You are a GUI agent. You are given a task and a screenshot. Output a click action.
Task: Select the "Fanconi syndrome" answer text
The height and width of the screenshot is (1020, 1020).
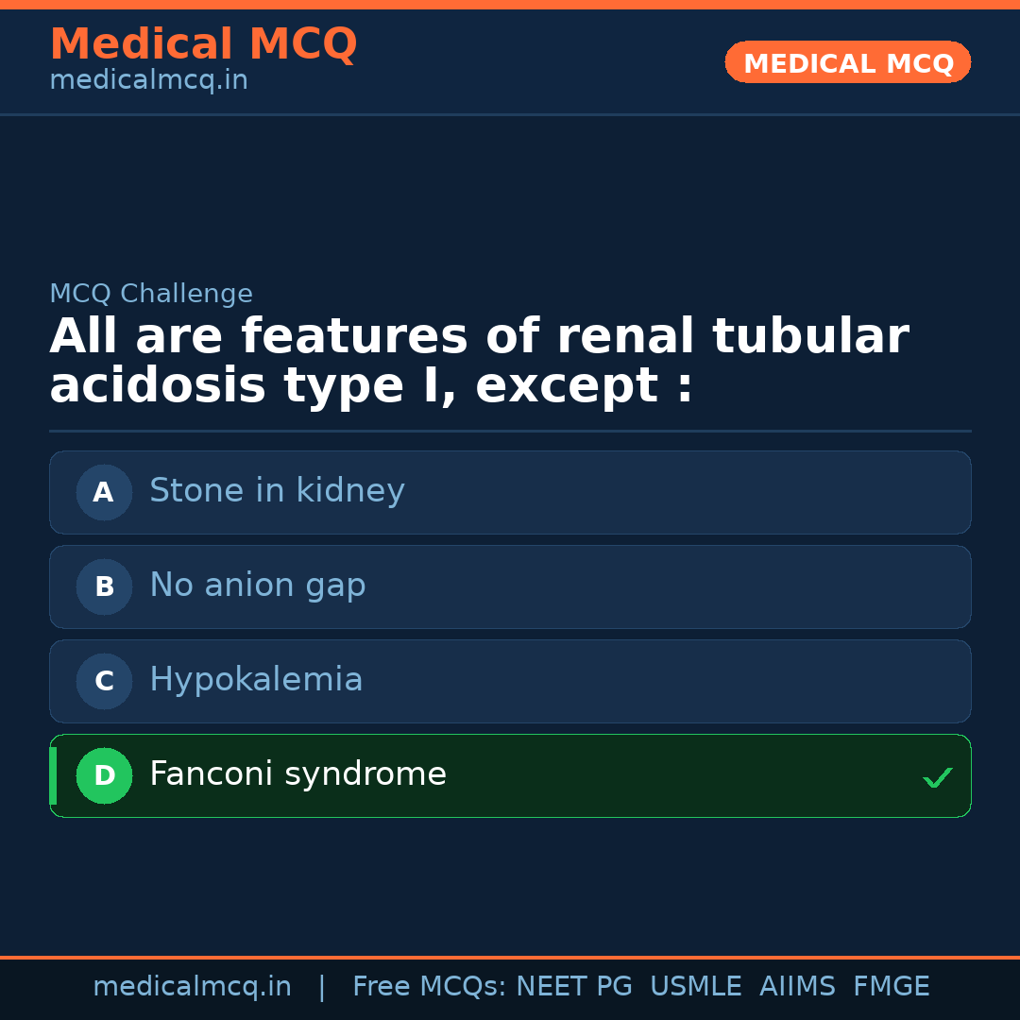pos(297,774)
